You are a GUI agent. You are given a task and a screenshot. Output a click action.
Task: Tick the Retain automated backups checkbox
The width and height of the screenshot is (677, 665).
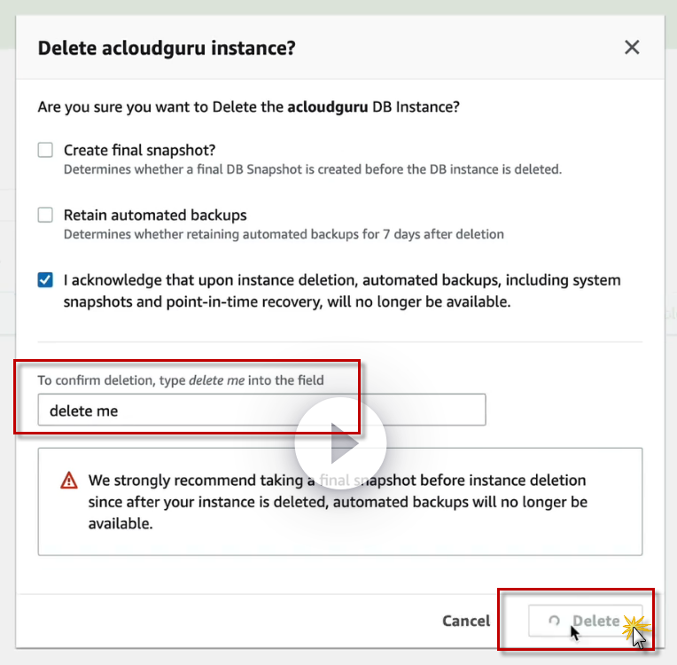[45, 215]
